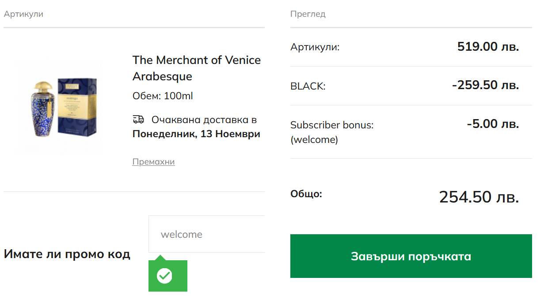
Task: Click the 254.50 лв. total price
Action: [479, 197]
